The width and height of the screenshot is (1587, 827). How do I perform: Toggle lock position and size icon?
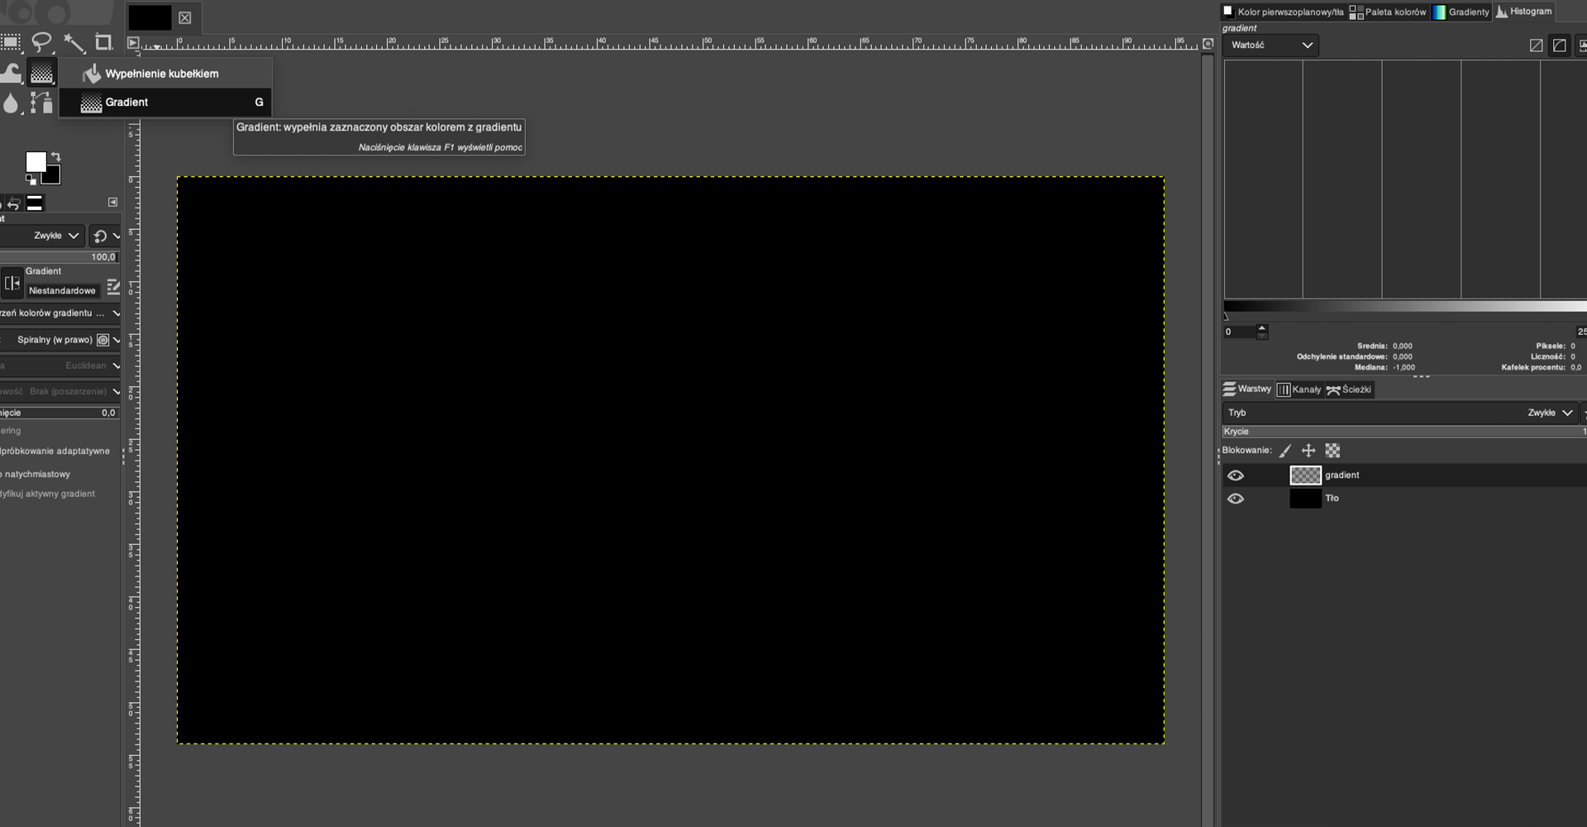click(1308, 451)
